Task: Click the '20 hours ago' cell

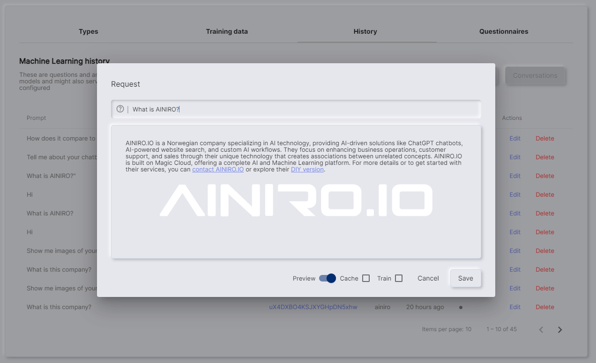Action: tap(425, 307)
